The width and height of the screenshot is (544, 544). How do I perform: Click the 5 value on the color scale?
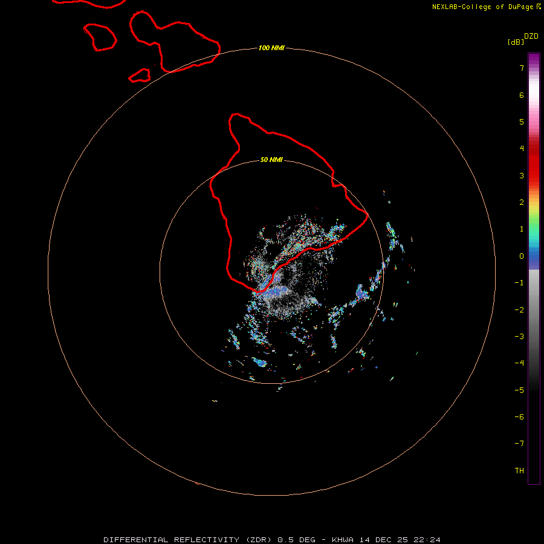click(522, 121)
